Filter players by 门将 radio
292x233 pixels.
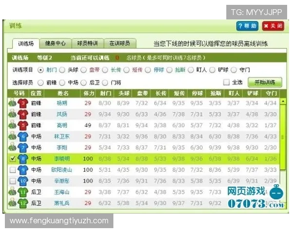pyautogui.click(x=105, y=83)
